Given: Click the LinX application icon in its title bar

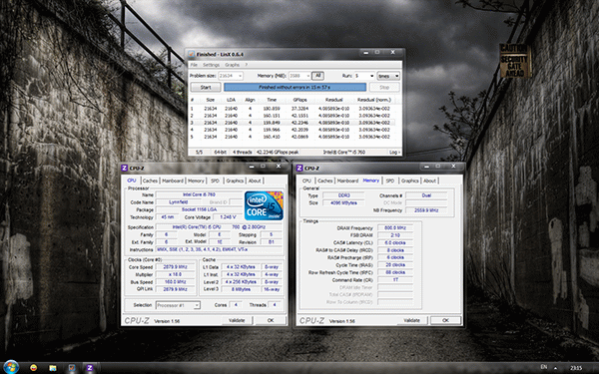Looking at the screenshot, I should pos(192,54).
